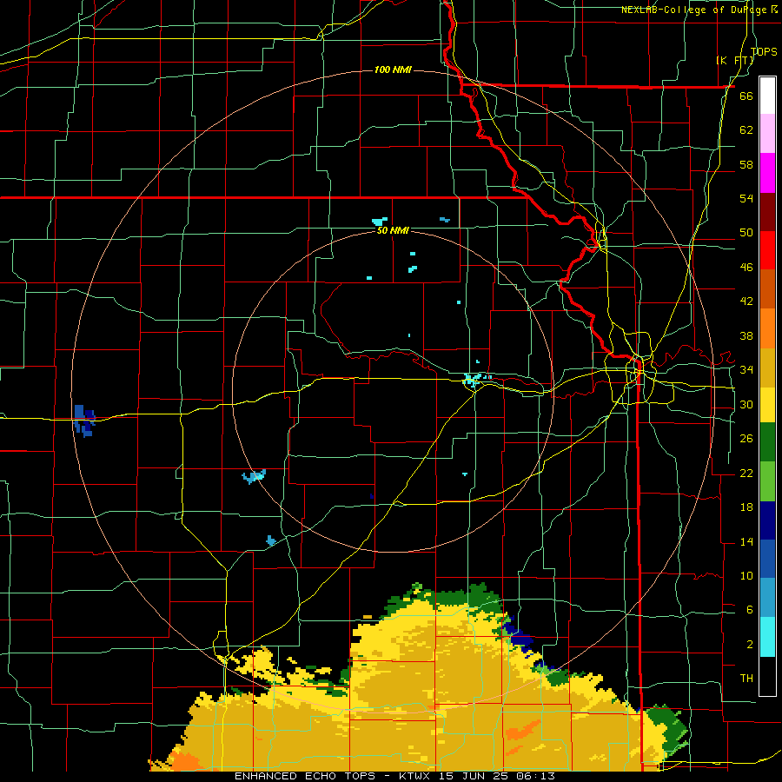Click the bright orange legend swatch
This screenshot has width=782, height=782.
[767, 328]
